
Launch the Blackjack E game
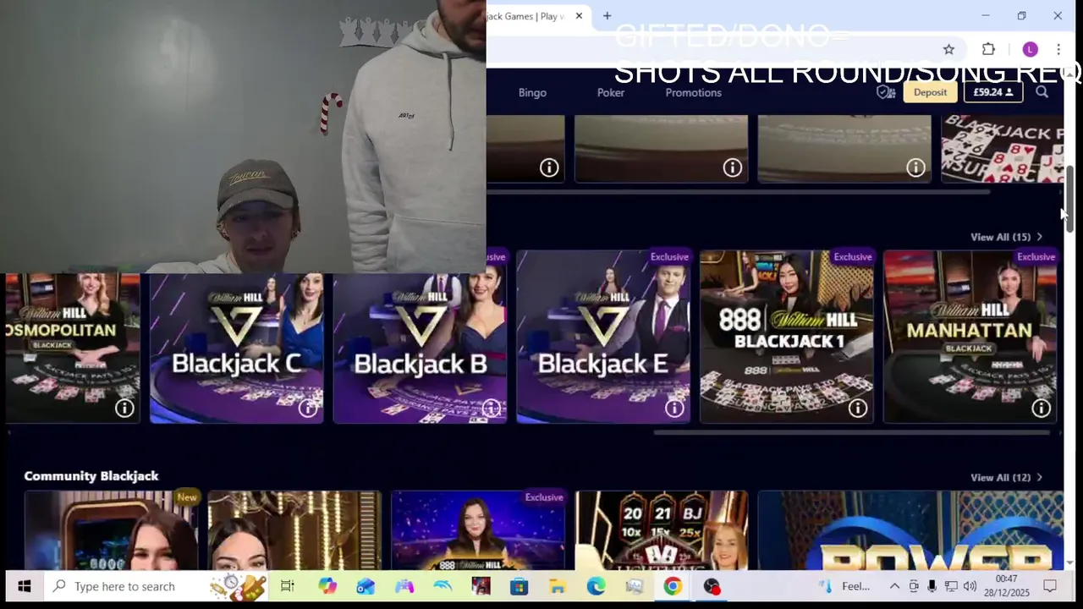point(603,337)
